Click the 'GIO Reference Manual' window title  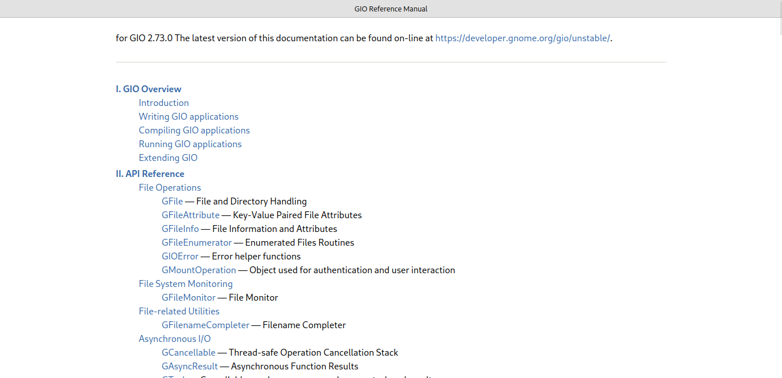click(x=391, y=9)
